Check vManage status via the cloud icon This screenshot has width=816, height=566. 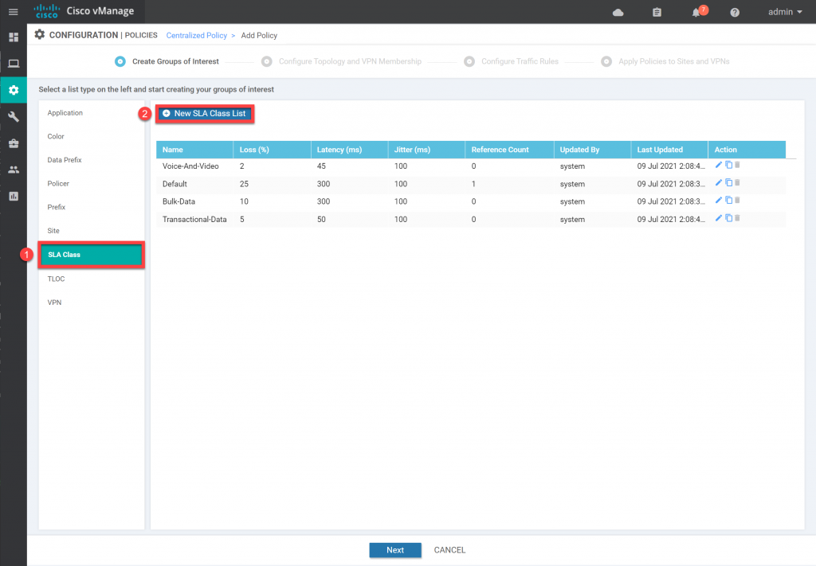point(618,12)
